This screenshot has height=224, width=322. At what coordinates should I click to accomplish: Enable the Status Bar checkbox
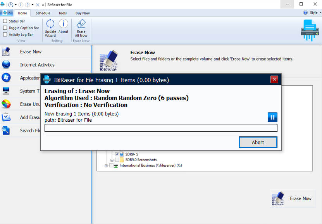(x=5, y=21)
